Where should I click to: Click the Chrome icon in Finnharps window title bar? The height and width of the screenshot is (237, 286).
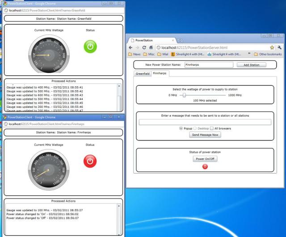coord(5,117)
